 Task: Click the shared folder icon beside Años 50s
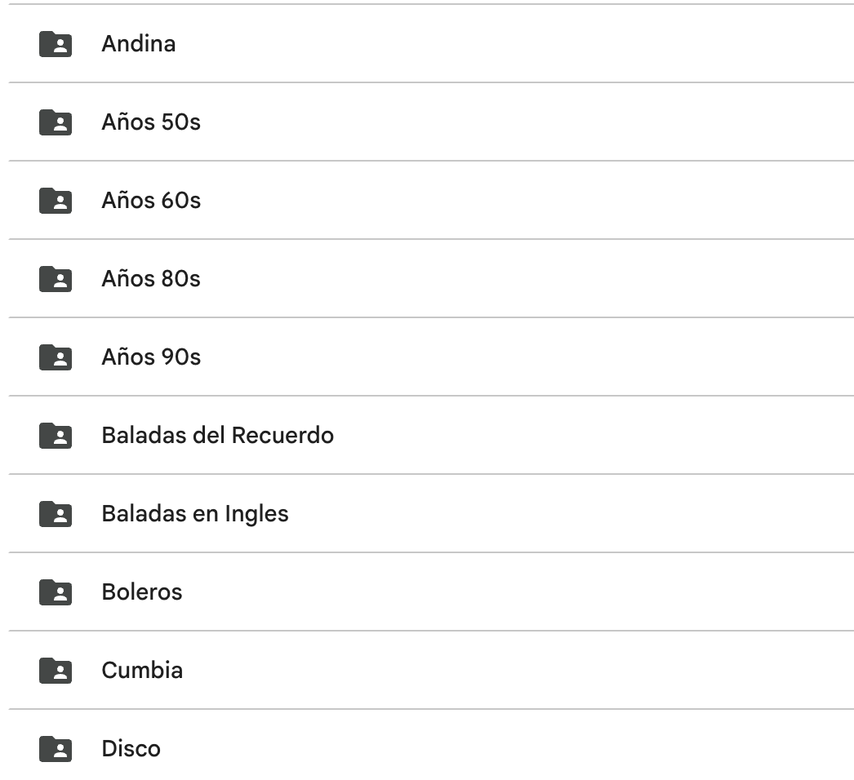click(55, 122)
